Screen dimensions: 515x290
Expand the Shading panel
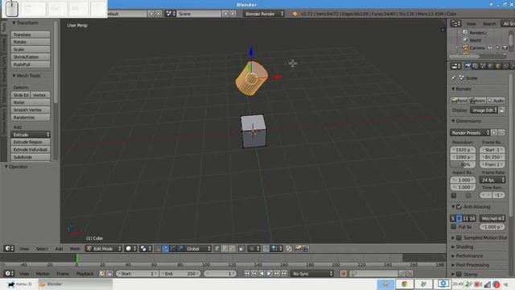464,246
